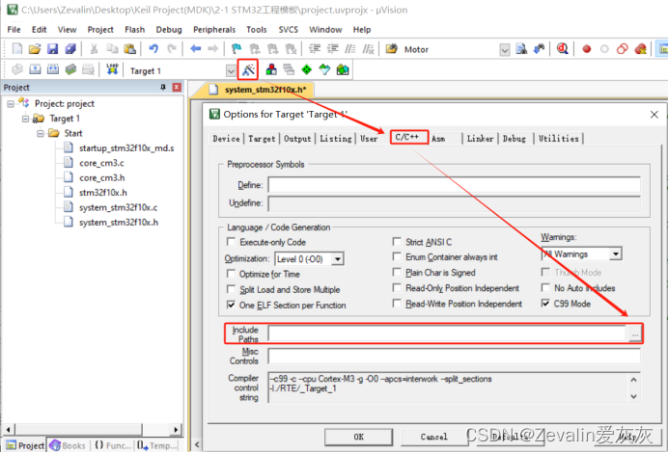Enable Execute-only Code checkbox
The image size is (668, 453).
click(231, 242)
